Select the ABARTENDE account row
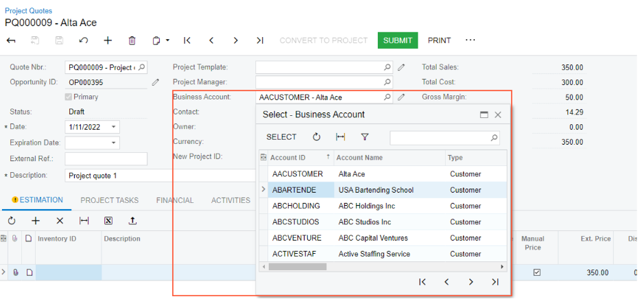 point(383,190)
